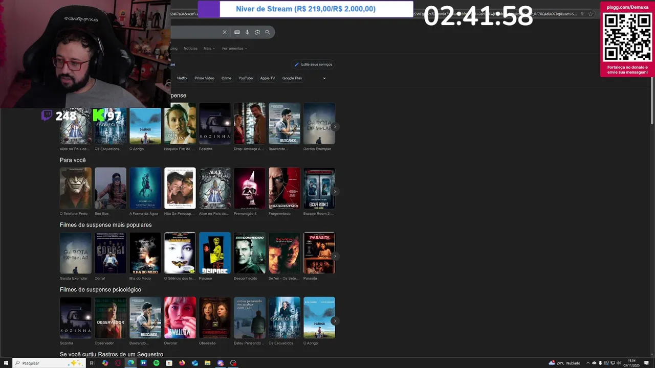Image resolution: width=655 pixels, height=368 pixels.
Task: Open Ilha do Medo poster
Action: 145,253
